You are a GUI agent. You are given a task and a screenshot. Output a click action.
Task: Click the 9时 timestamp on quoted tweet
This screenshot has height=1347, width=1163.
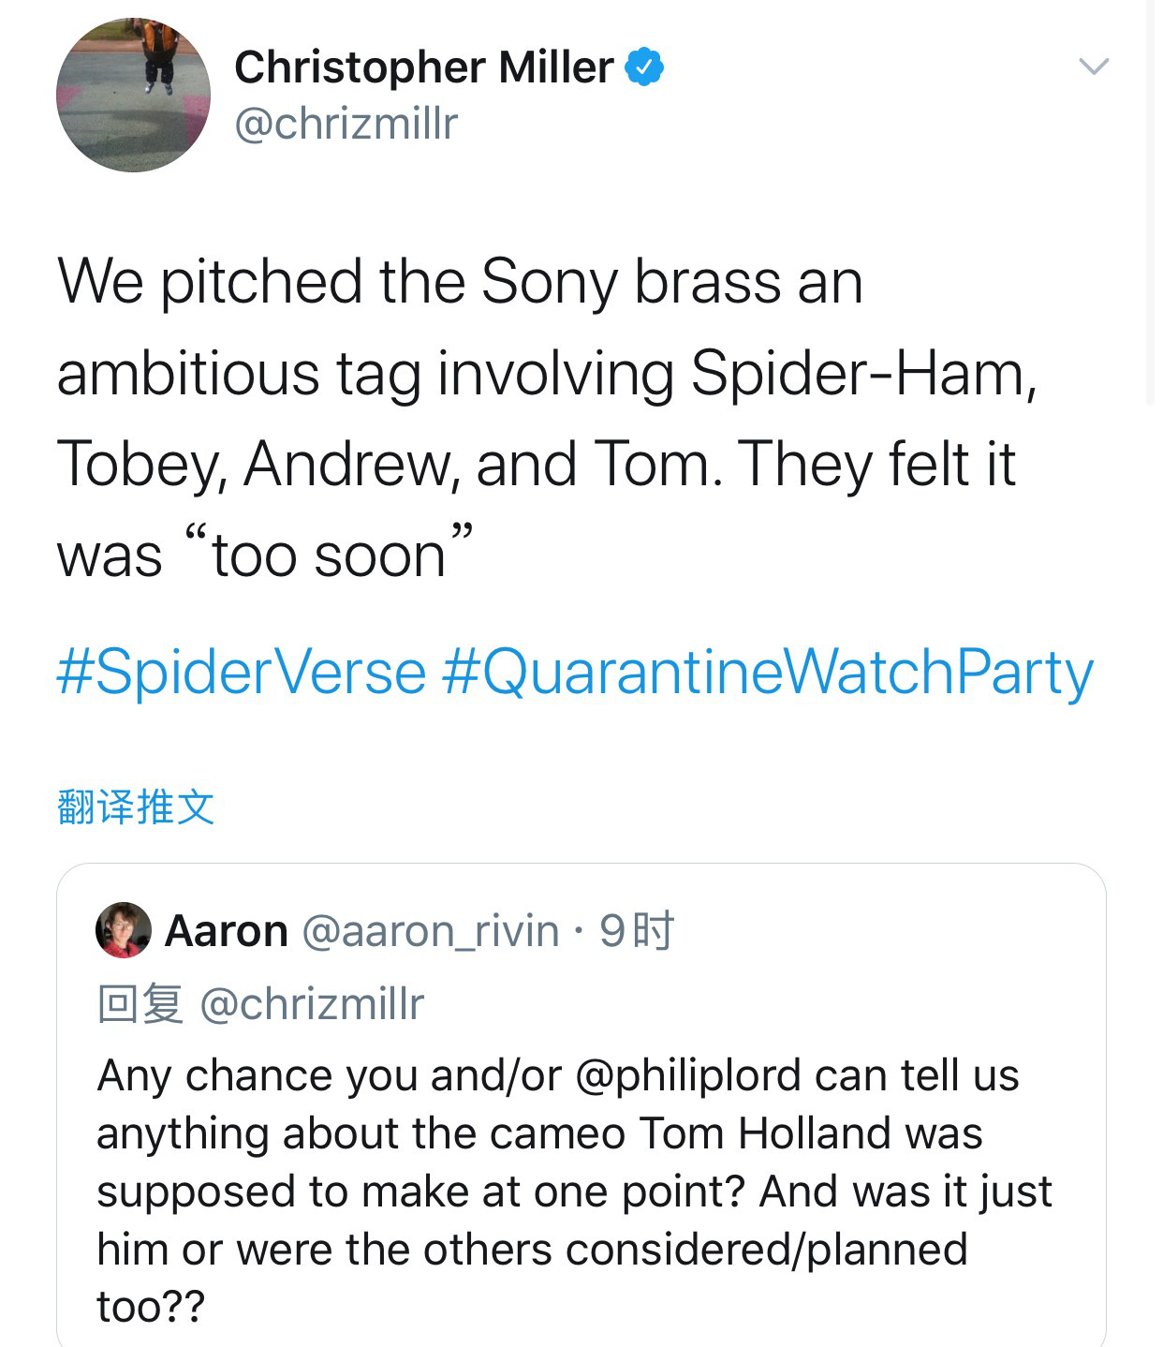click(637, 931)
